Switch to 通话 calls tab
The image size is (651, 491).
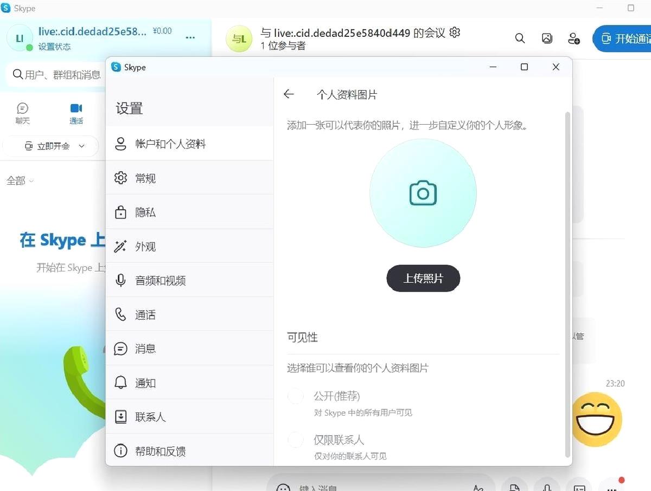(76, 113)
